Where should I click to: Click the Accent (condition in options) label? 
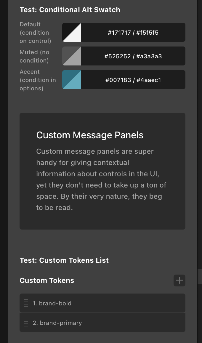point(38,80)
